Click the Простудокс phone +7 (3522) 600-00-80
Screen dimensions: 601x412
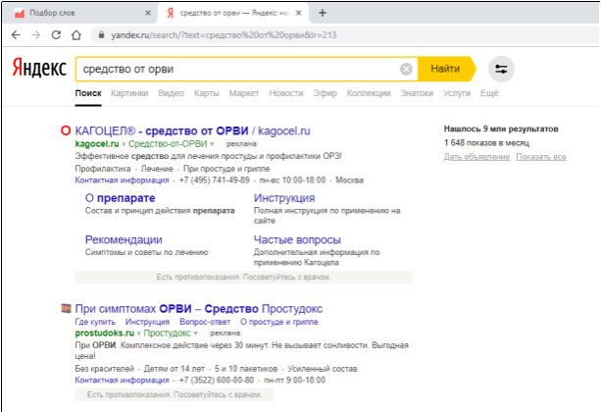click(x=217, y=381)
